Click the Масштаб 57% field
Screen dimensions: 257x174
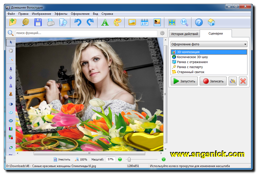click(111, 159)
